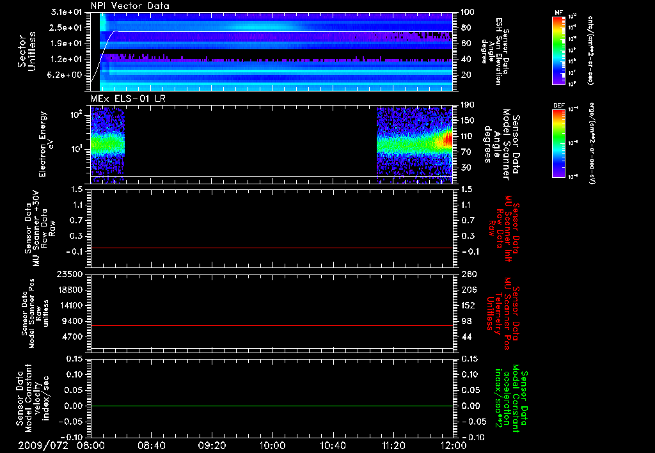Click the 11:20 time axis label
655x453 pixels.
tap(393, 444)
